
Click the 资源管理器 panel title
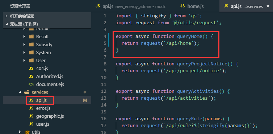[x=20, y=6]
